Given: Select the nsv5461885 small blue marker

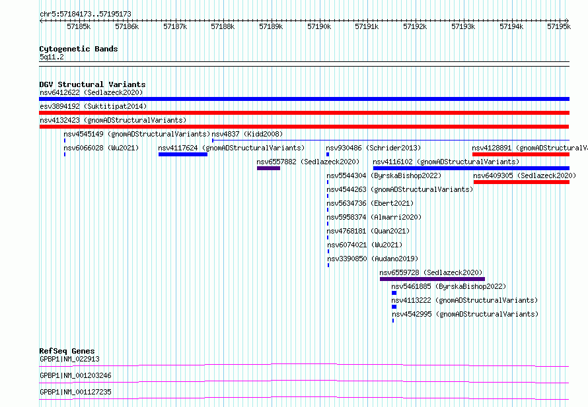Looking at the screenshot, I should click(394, 293).
